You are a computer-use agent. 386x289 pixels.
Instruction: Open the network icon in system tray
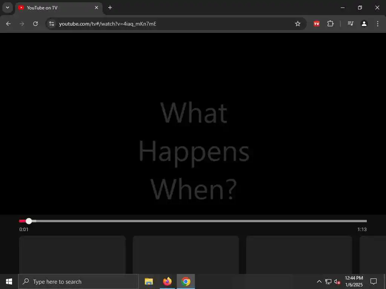click(328, 281)
